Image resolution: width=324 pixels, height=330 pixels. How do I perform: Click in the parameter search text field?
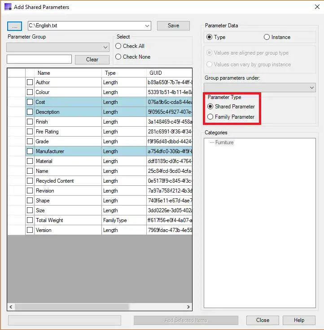pyautogui.click(x=39, y=59)
